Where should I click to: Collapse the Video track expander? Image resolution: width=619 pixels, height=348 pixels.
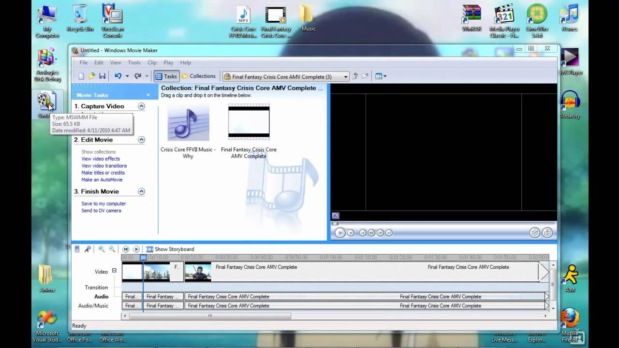click(x=114, y=271)
